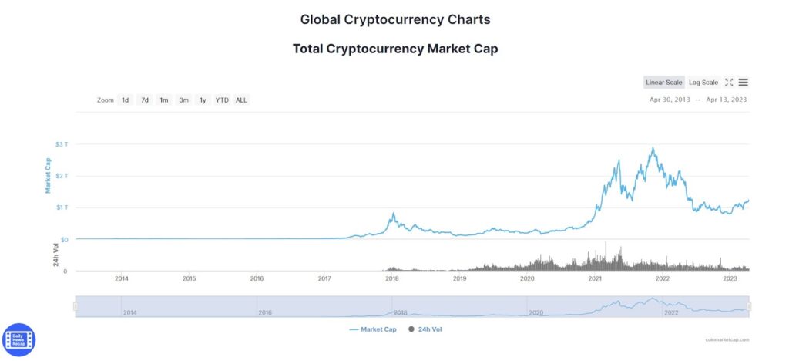Image resolution: width=789 pixels, height=361 pixels.
Task: Set zoom range to 1d
Action: pyautogui.click(x=126, y=100)
